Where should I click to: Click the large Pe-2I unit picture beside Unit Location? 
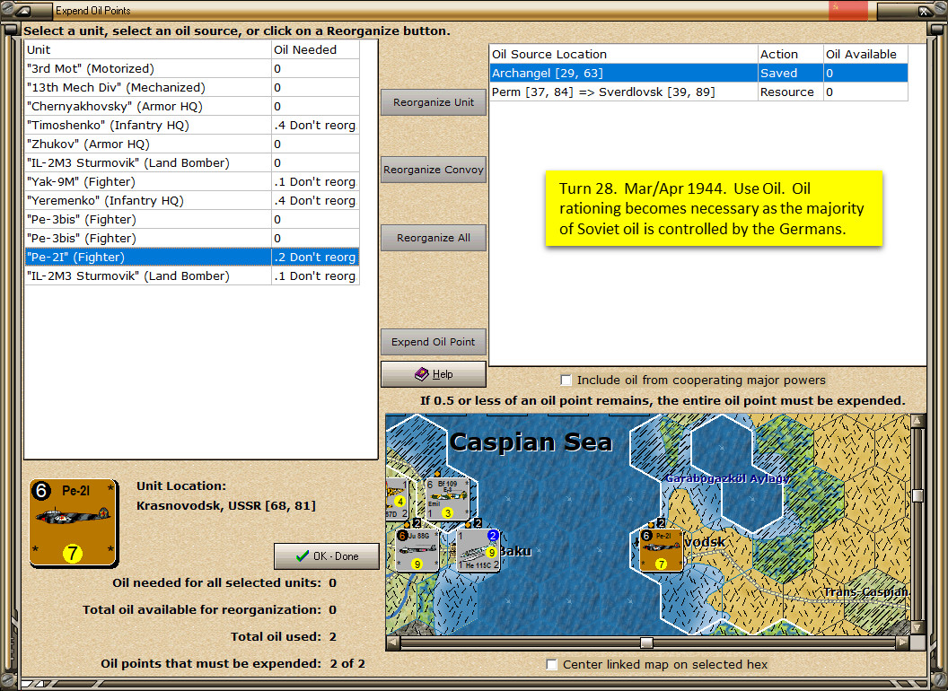pyautogui.click(x=73, y=523)
